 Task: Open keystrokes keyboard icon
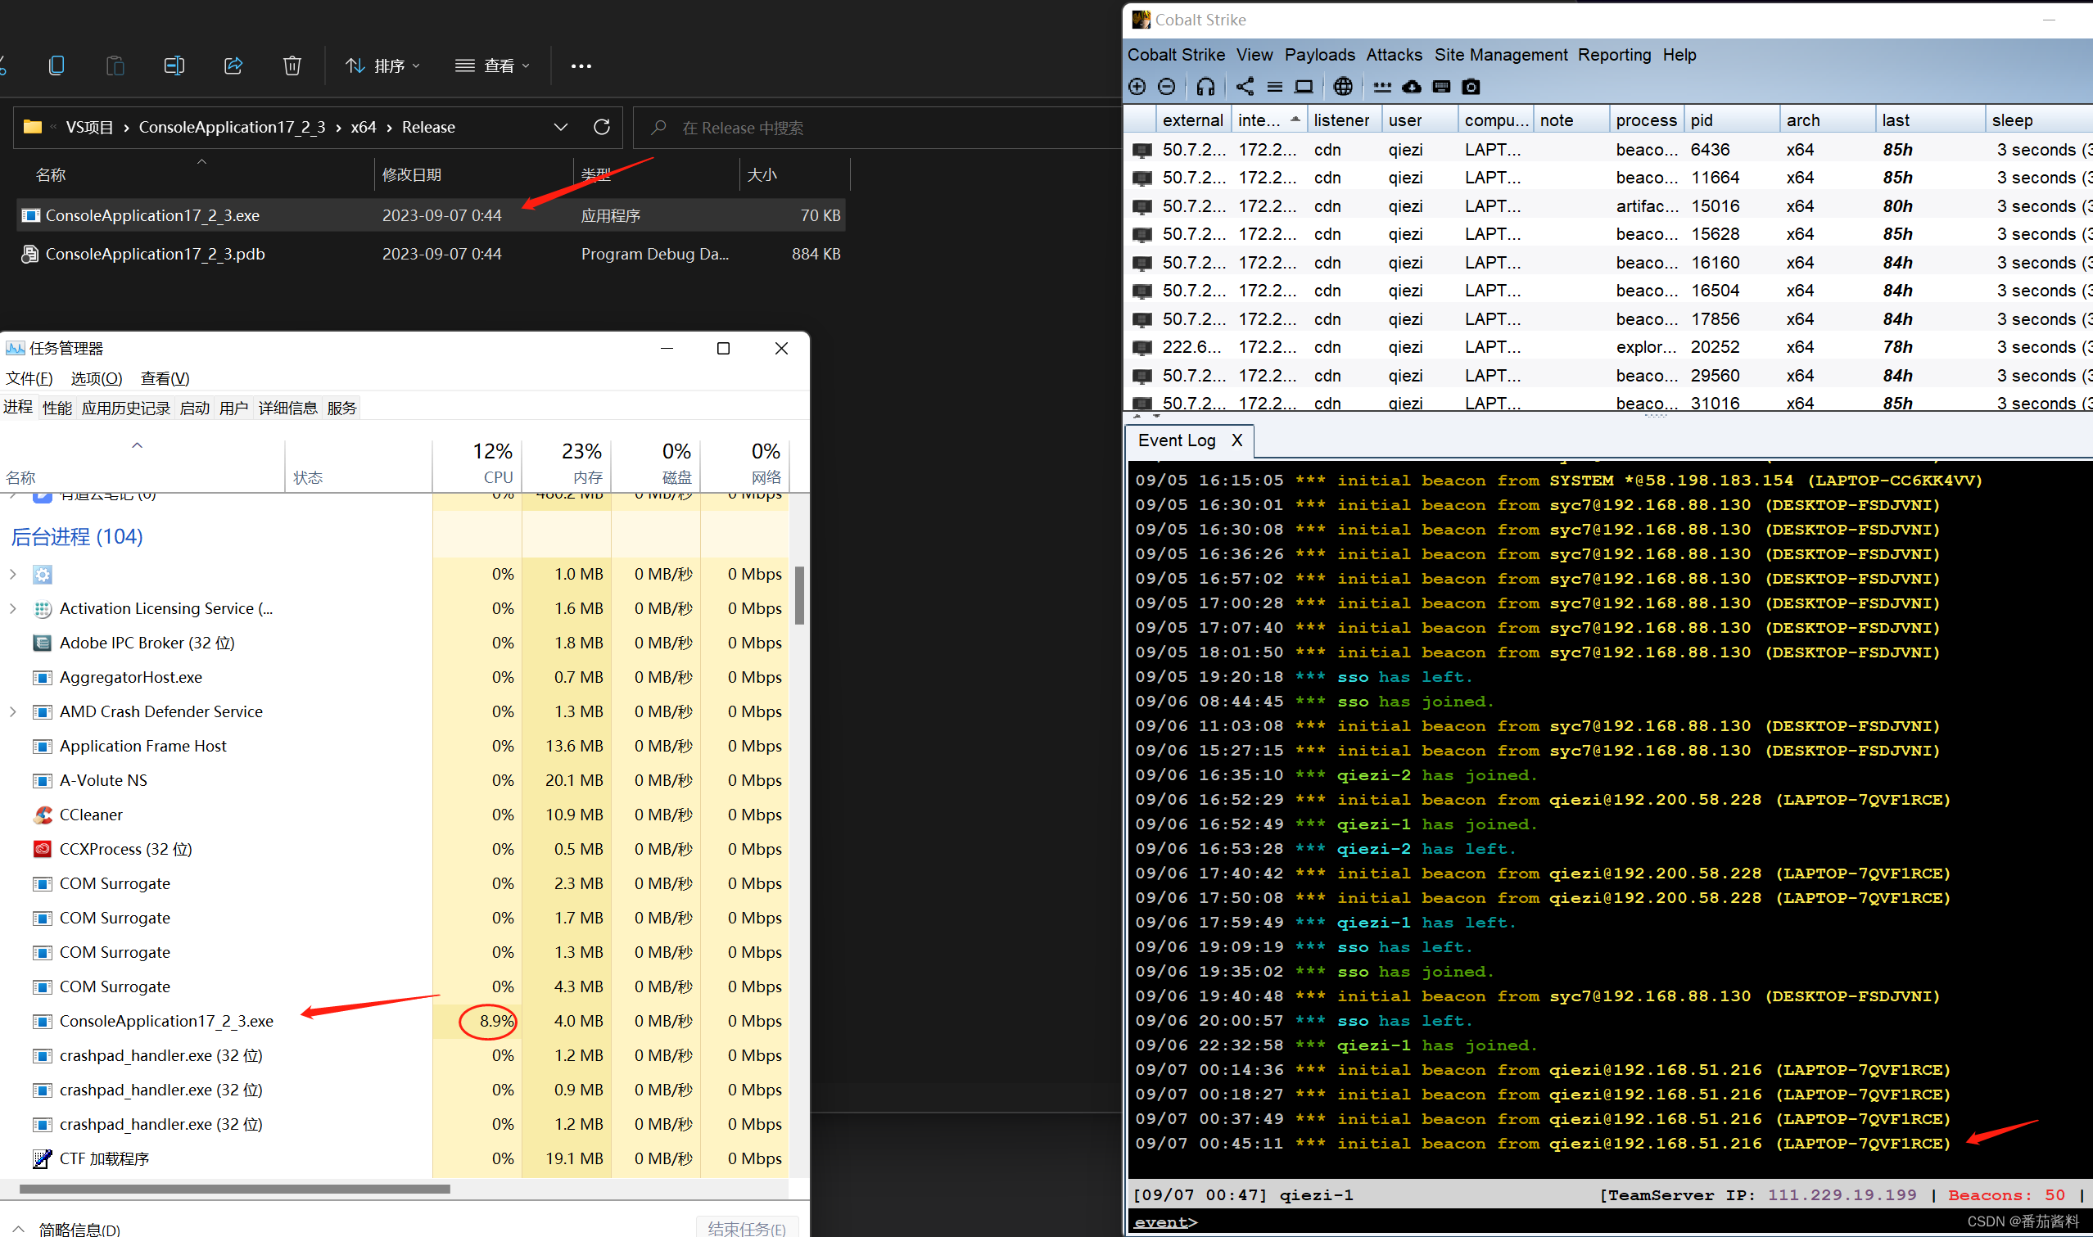click(x=1441, y=87)
